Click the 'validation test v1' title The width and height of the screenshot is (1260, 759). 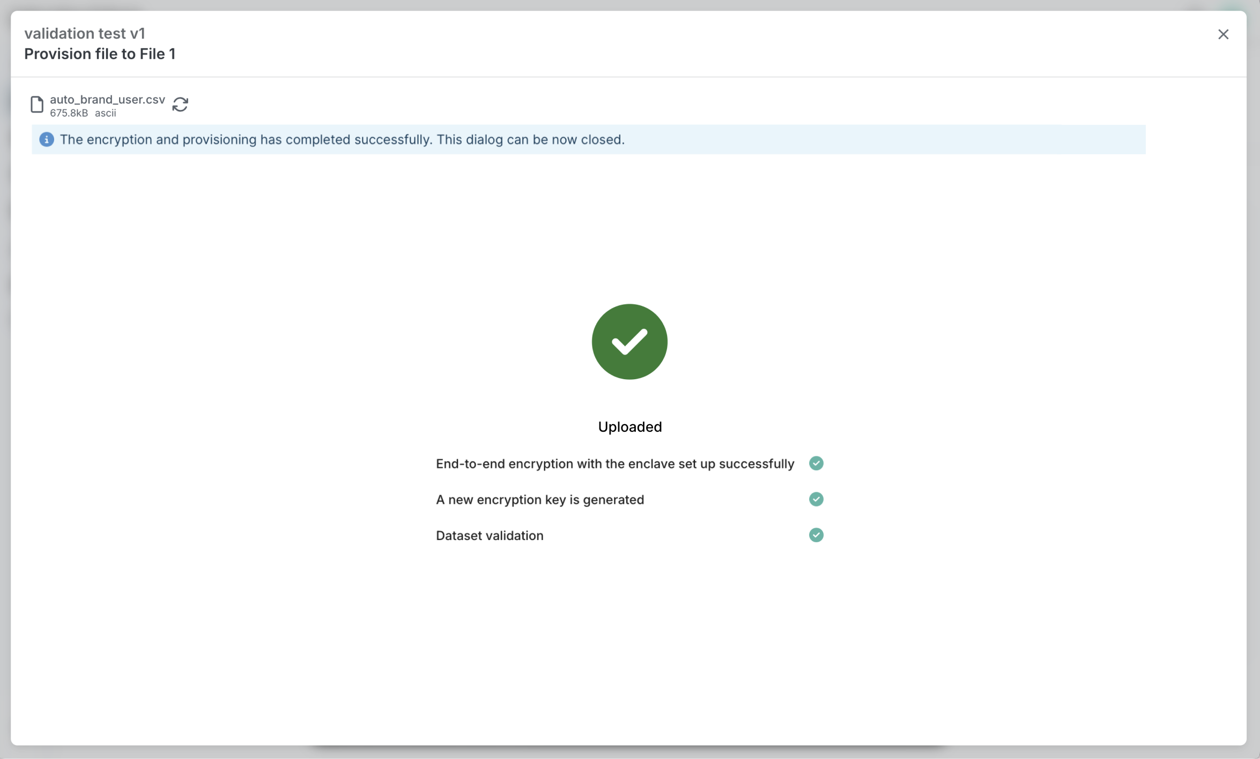click(x=85, y=34)
